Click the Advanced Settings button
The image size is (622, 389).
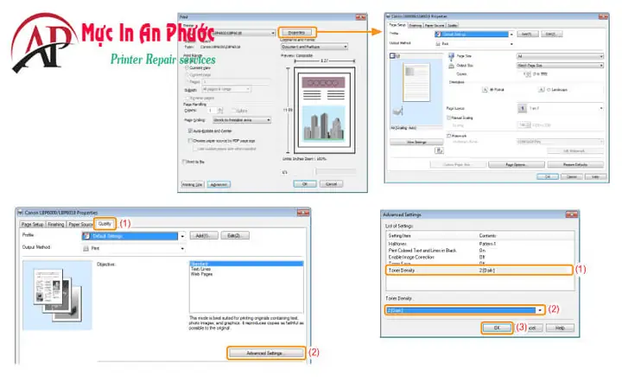click(266, 353)
